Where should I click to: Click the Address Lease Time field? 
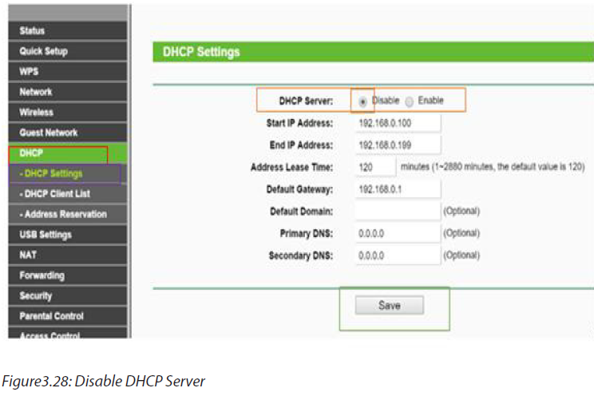coord(375,167)
